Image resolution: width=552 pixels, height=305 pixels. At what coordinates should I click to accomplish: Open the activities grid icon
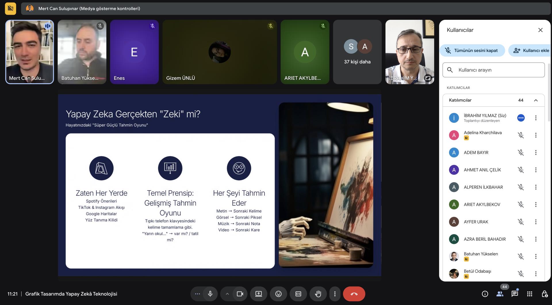click(x=530, y=294)
